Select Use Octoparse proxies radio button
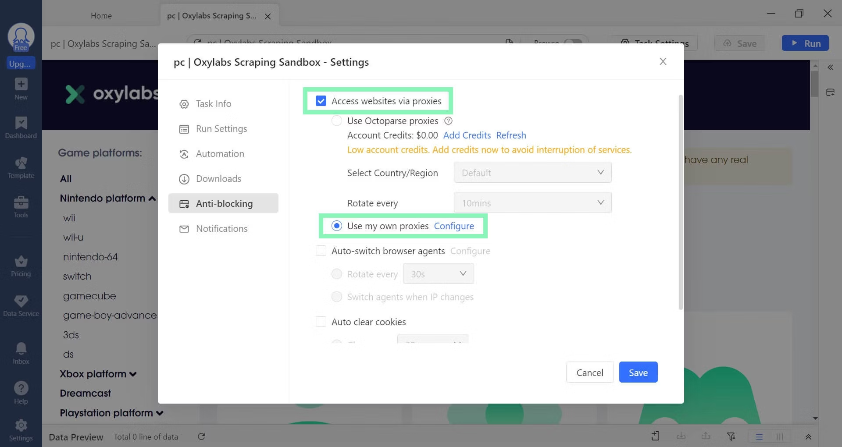Viewport: 842px width, 447px height. click(337, 121)
